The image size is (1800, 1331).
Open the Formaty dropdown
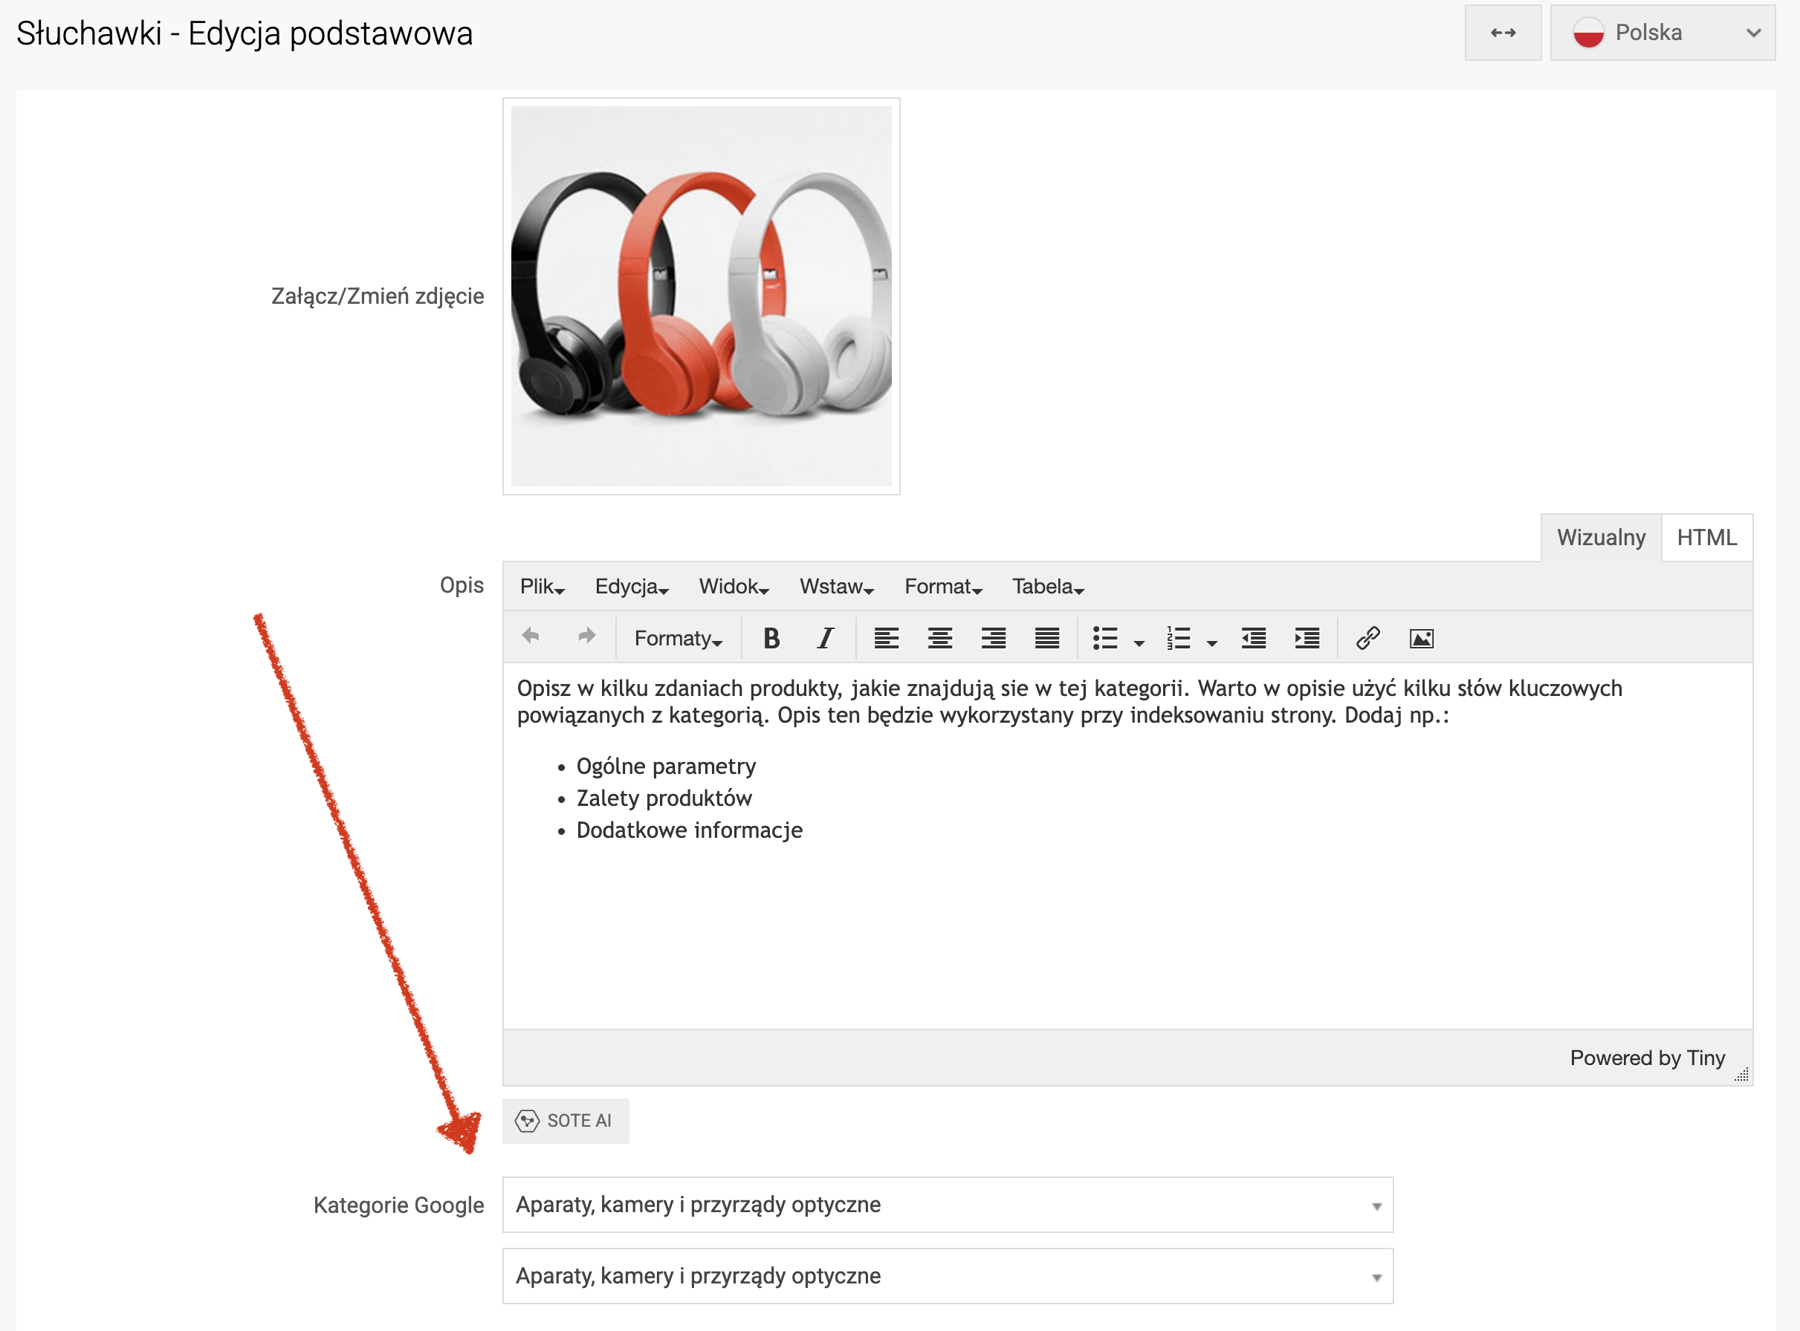click(677, 639)
